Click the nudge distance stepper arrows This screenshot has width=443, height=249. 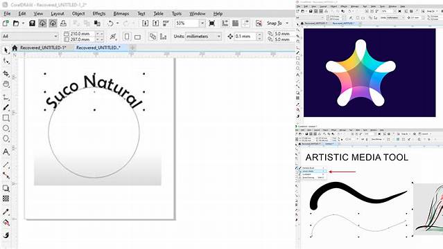pyautogui.click(x=259, y=37)
